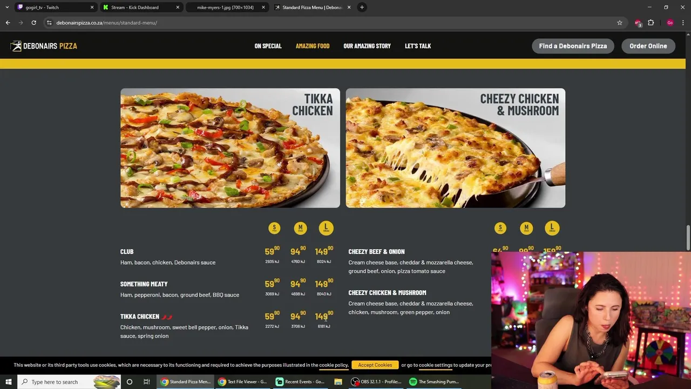Click the taskbar search box
The height and width of the screenshot is (389, 691).
(70, 382)
